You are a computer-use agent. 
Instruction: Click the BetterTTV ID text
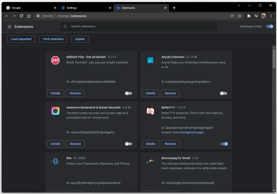pyautogui.click(x=187, y=128)
